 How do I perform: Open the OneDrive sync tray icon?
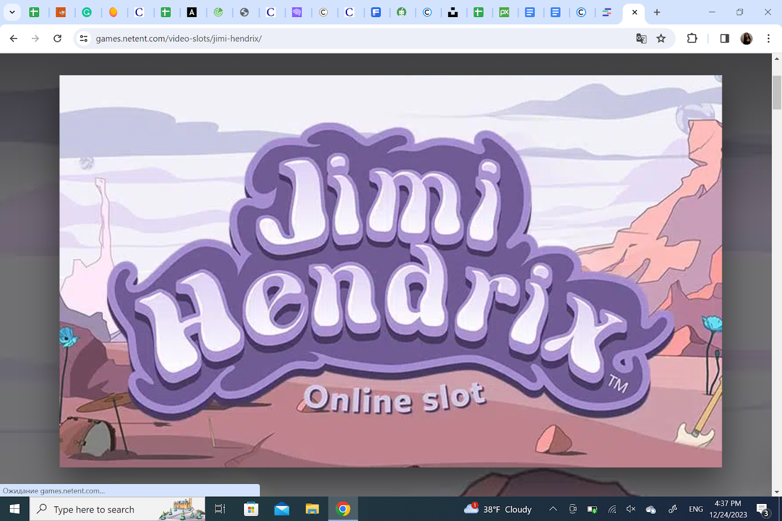coord(651,509)
